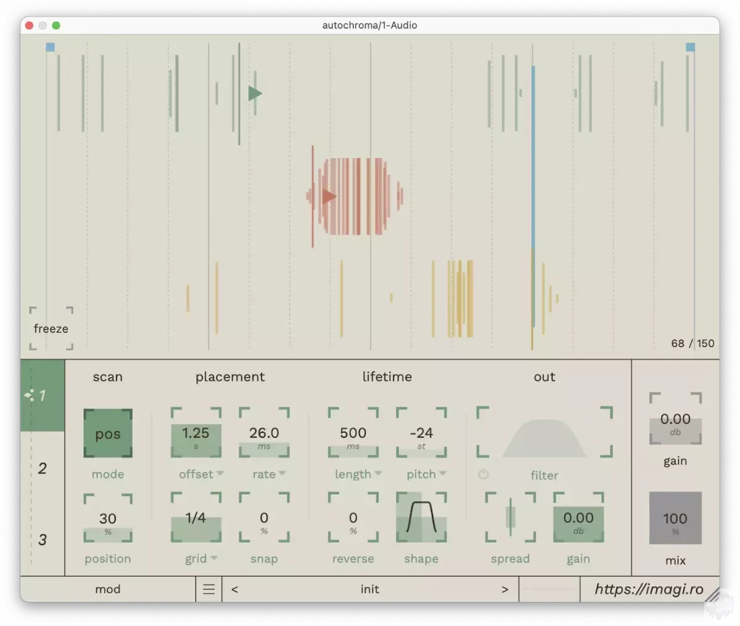Click the out section heading
The width and height of the screenshot is (740, 626).
(545, 377)
